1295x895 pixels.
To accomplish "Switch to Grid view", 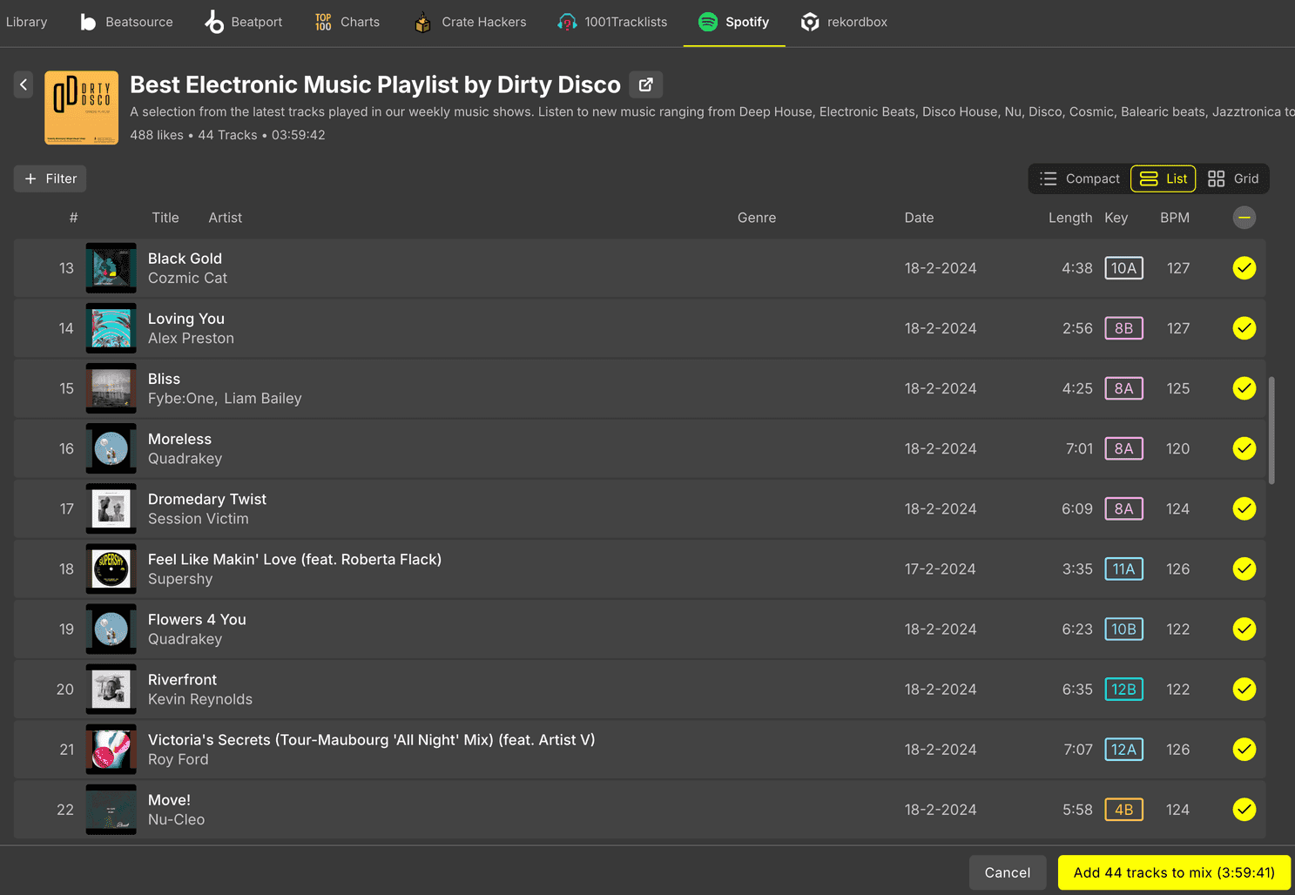I will coord(1233,178).
